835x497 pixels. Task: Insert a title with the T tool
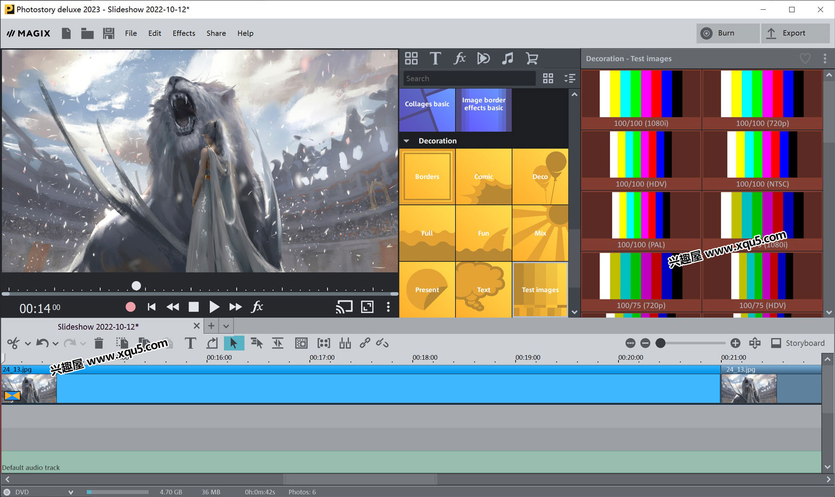tap(190, 343)
